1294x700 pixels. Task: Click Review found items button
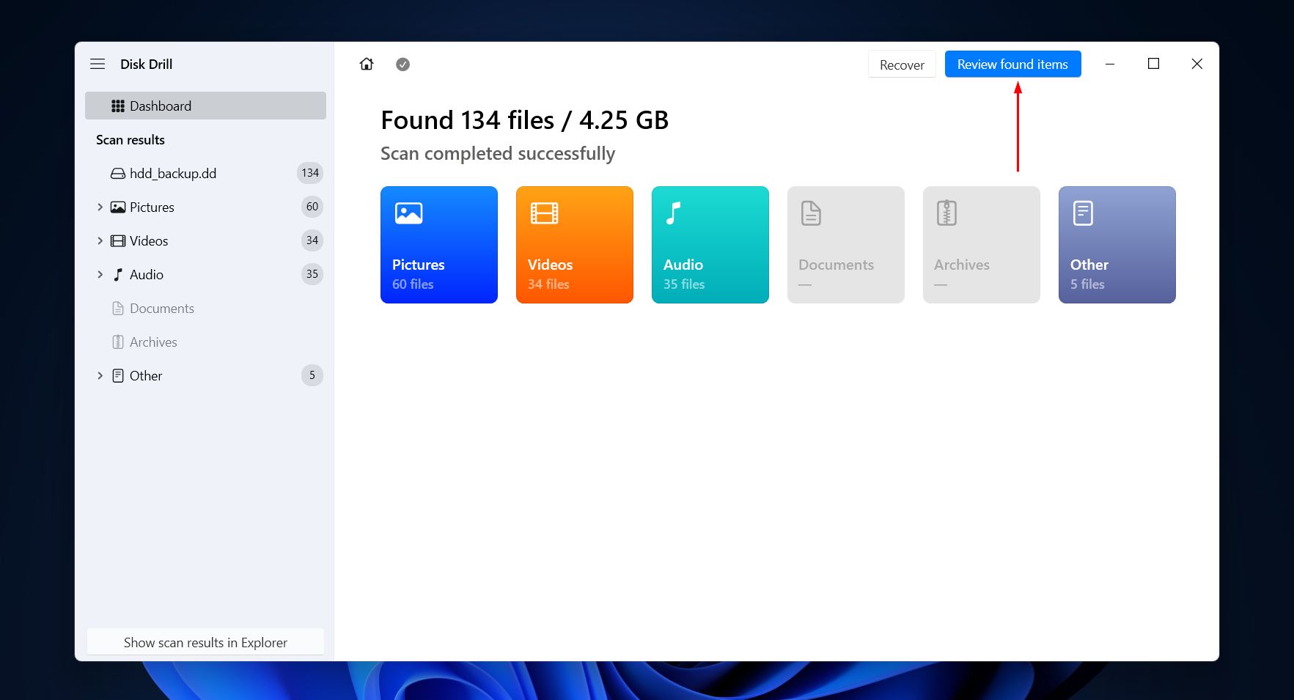click(1012, 65)
